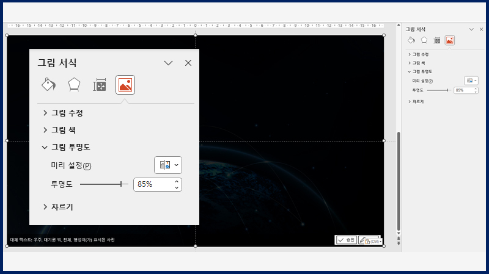Expand 그림 색 in the enlarged callout
Viewport: 489px width, 274px height.
tap(59, 130)
